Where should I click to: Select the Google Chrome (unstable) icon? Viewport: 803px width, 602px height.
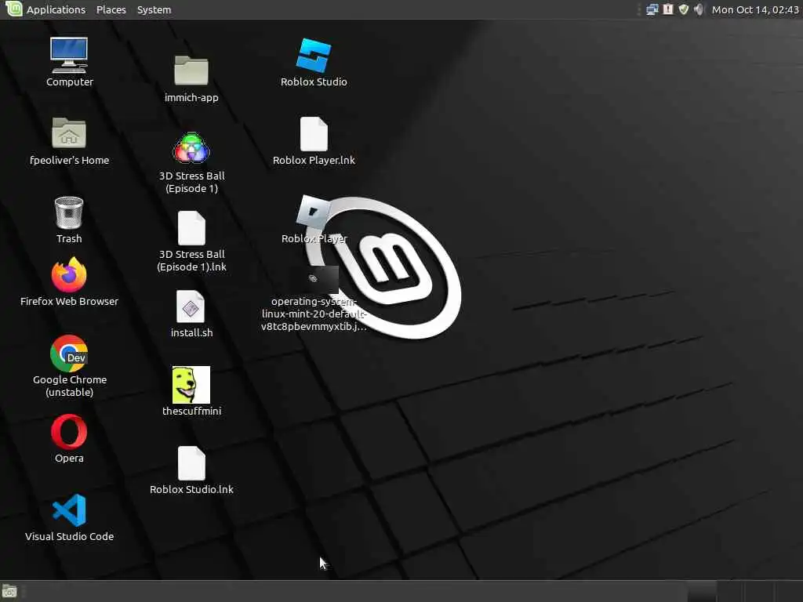[x=69, y=354]
